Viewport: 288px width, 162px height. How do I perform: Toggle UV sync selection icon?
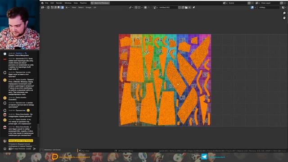(x=48, y=8)
